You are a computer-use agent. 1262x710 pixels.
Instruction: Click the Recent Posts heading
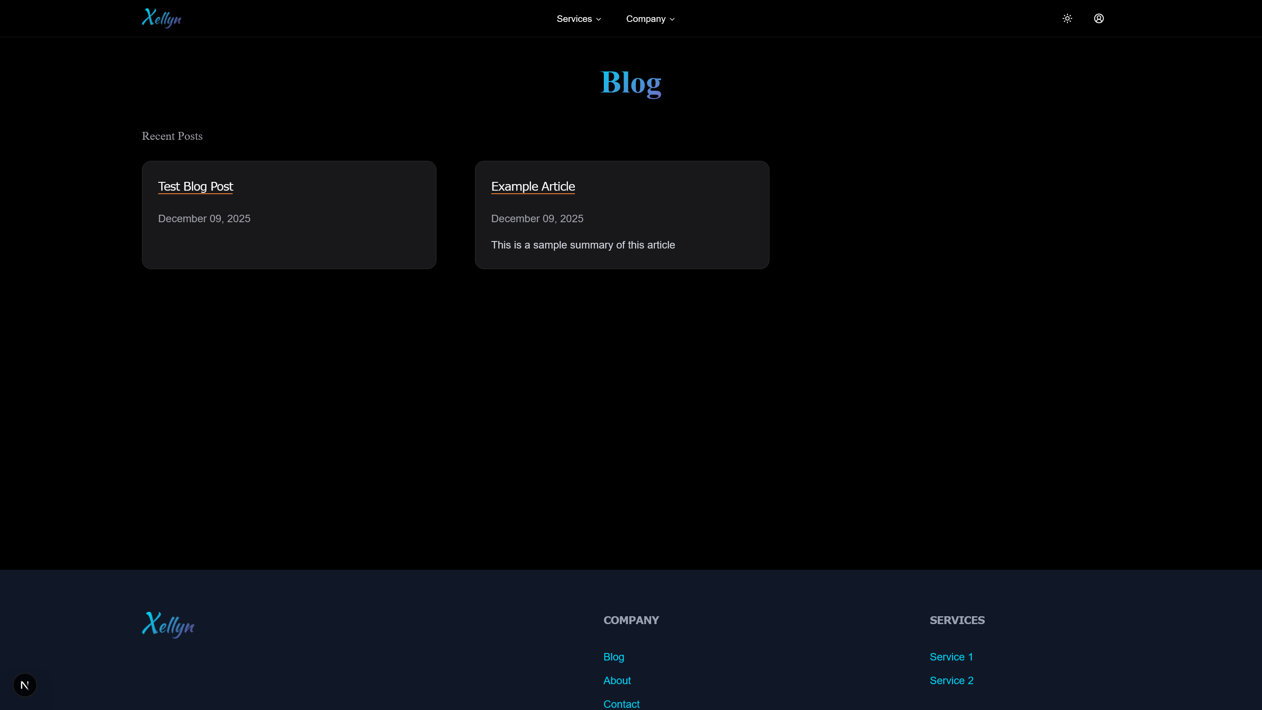(x=172, y=136)
